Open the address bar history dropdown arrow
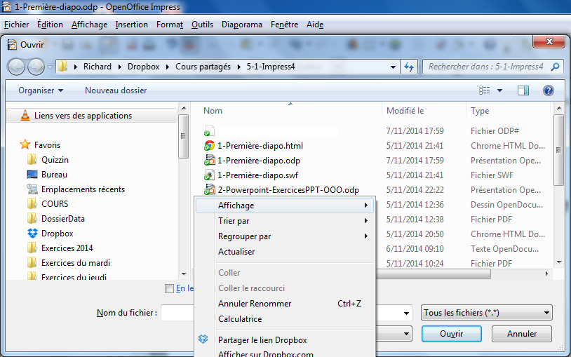Viewport: 571px width, 357px height. coord(393,67)
